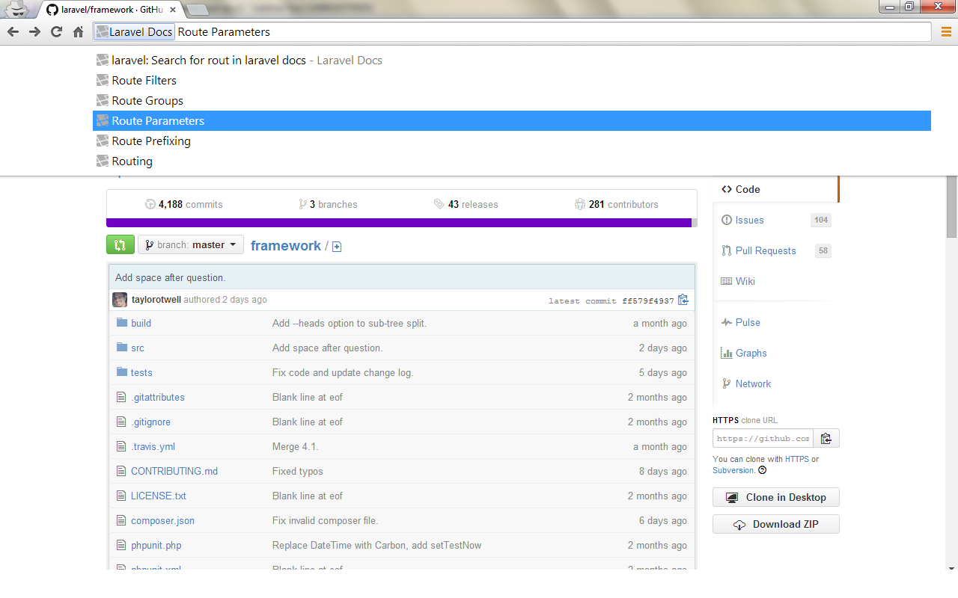Open a new browser tab button
The width and height of the screenshot is (958, 598).
[197, 10]
